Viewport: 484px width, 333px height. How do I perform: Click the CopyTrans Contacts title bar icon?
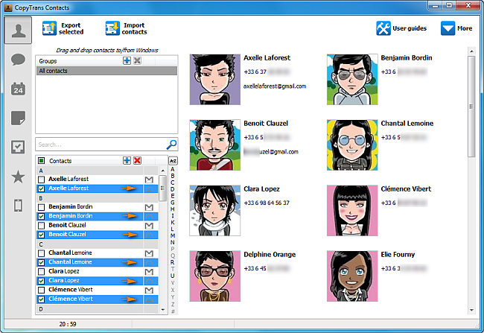pyautogui.click(x=8, y=7)
